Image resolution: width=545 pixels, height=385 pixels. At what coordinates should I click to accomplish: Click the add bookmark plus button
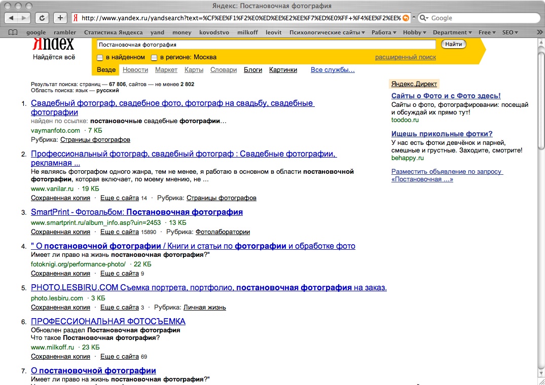pyautogui.click(x=60, y=18)
